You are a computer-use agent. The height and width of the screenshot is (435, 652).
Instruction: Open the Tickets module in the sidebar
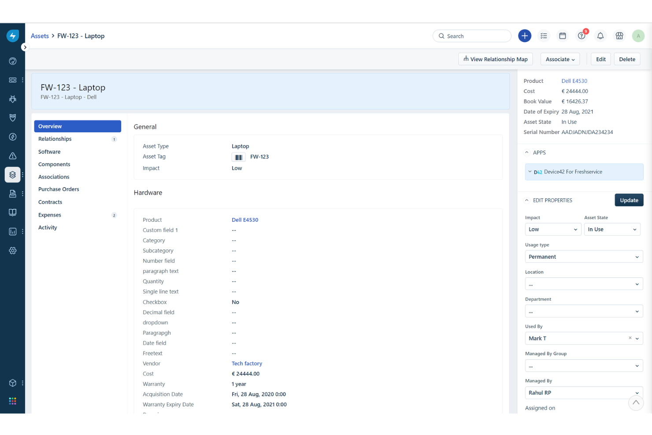pos(12,80)
